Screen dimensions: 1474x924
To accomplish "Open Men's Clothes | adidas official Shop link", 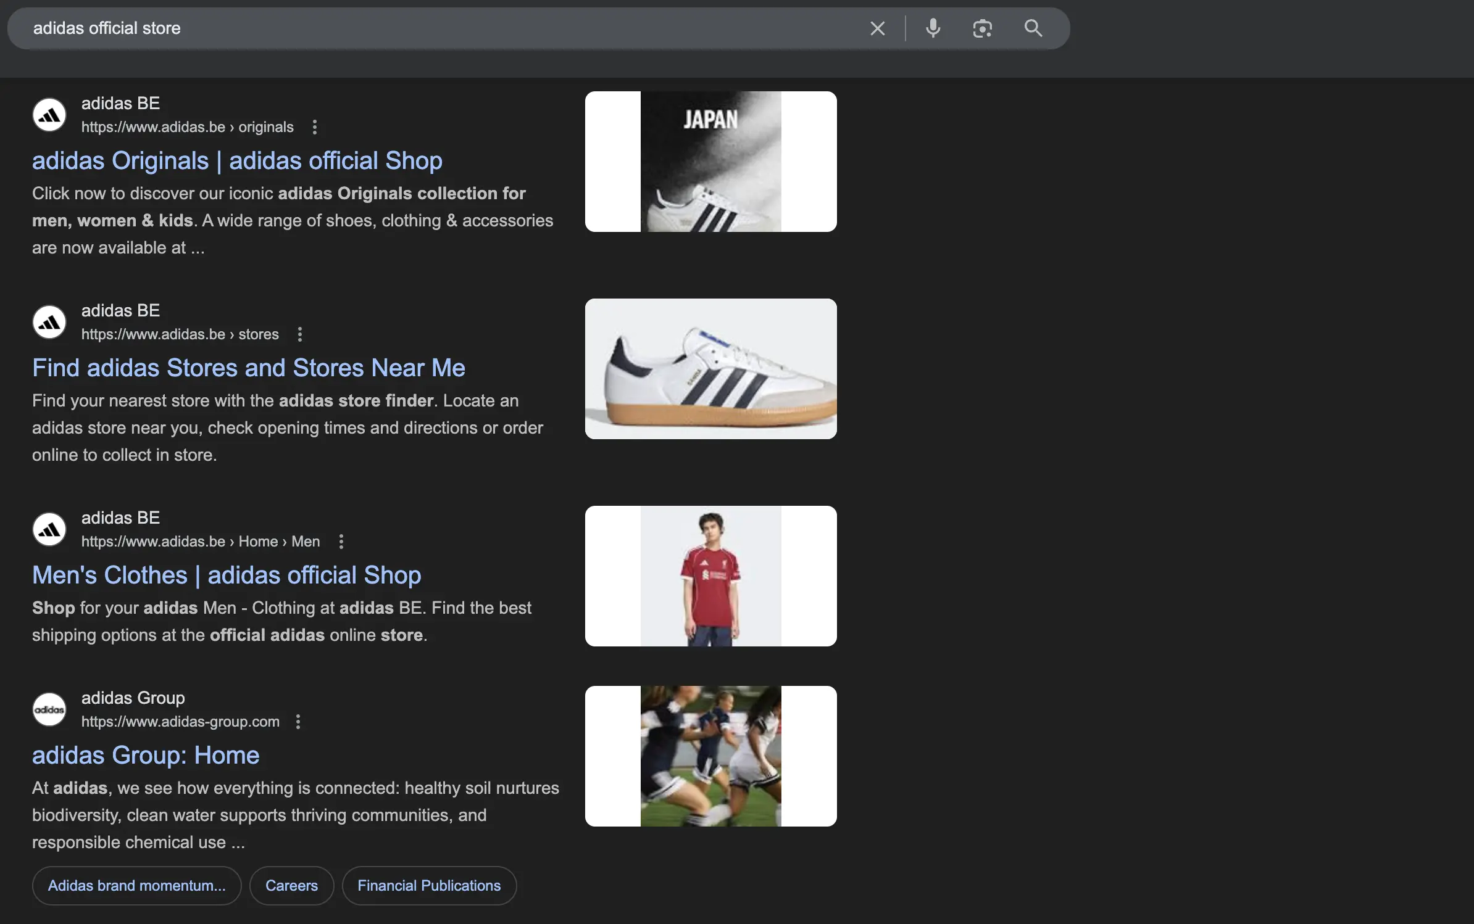I will (x=227, y=575).
